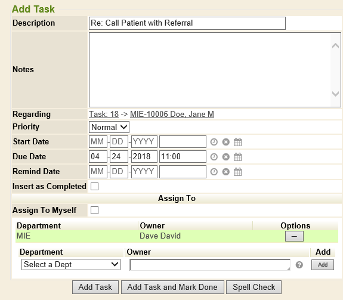
Task: Click the Start Date clock icon
Action: (x=214, y=142)
